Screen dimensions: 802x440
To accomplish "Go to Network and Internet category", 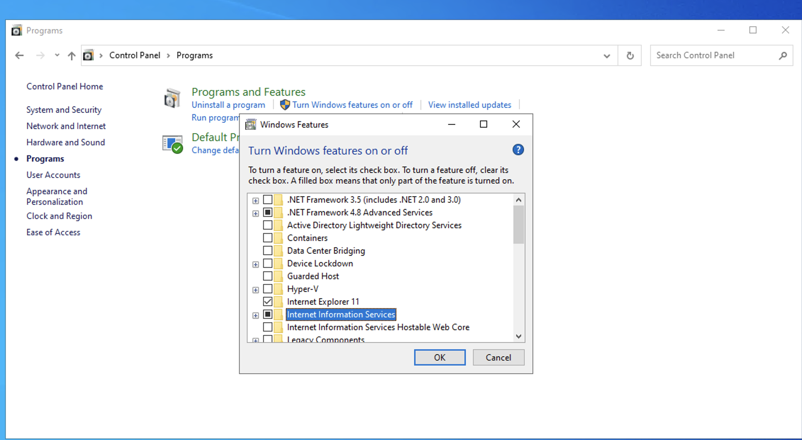I will point(66,126).
